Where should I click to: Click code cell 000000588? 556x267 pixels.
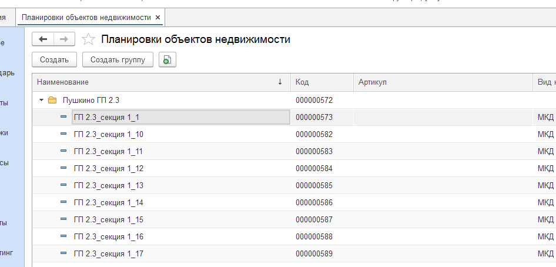tap(314, 237)
